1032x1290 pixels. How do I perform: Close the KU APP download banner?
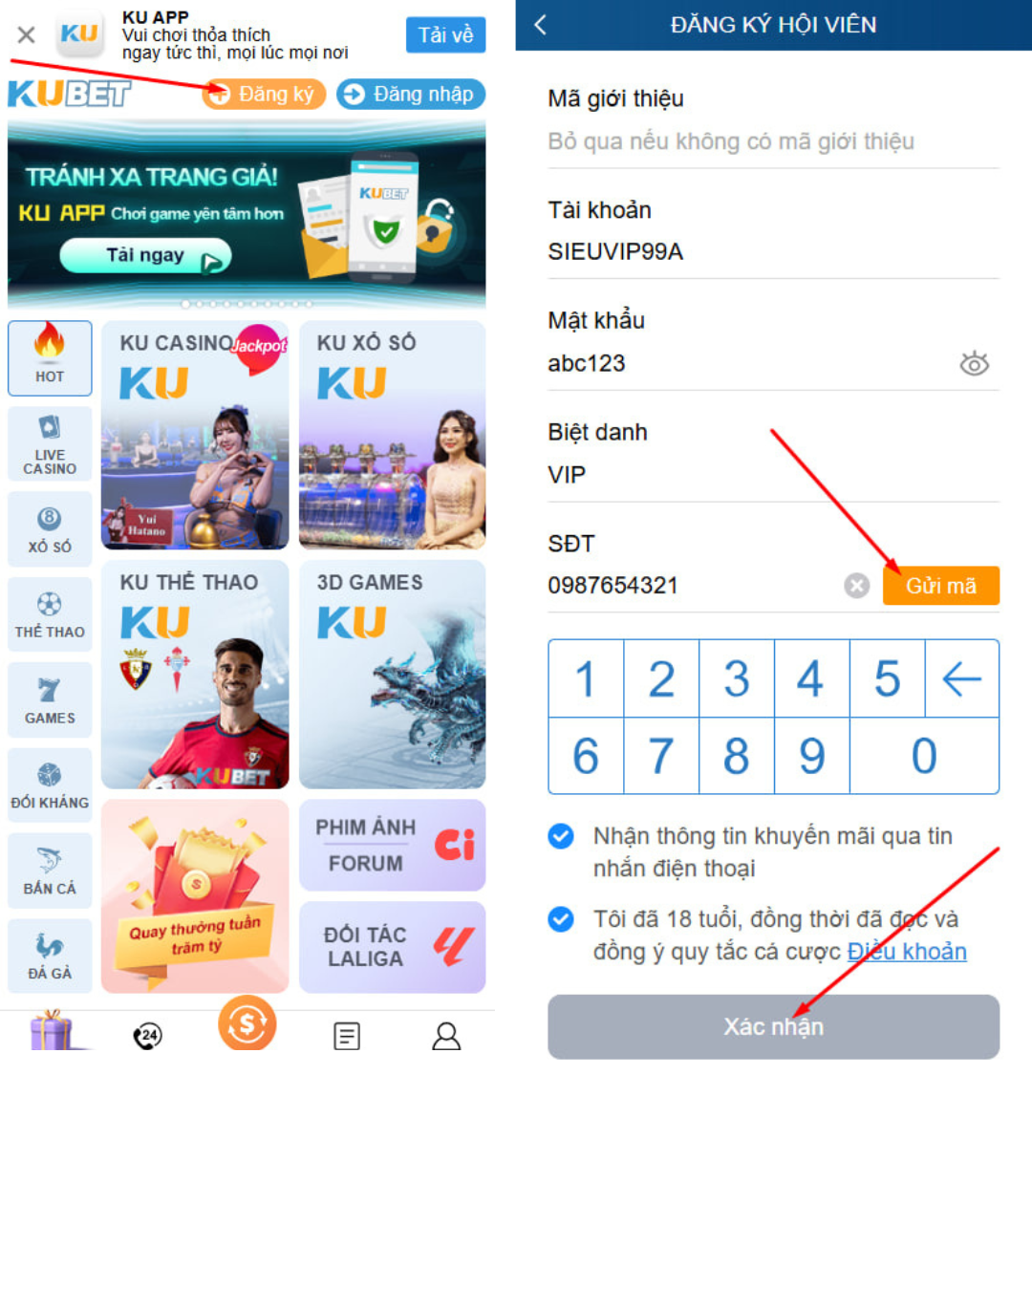(x=26, y=35)
